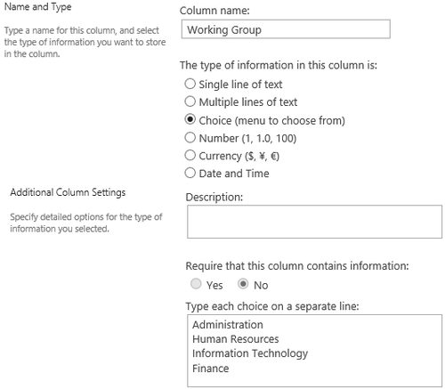The width and height of the screenshot is (445, 389).
Task: Select Date and Time radio button
Action: pos(190,173)
